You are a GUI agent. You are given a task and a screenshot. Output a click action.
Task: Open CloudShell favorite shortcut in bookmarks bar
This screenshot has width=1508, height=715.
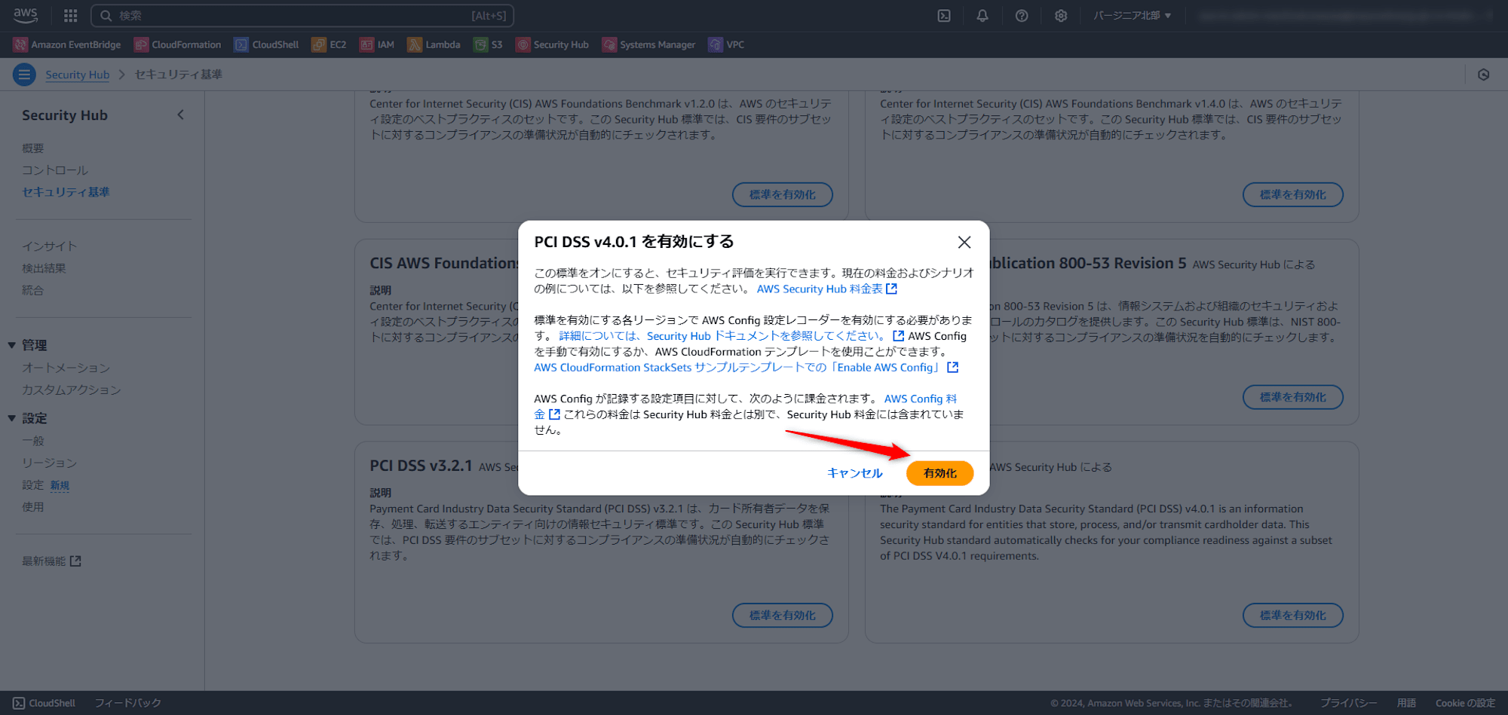click(x=266, y=44)
